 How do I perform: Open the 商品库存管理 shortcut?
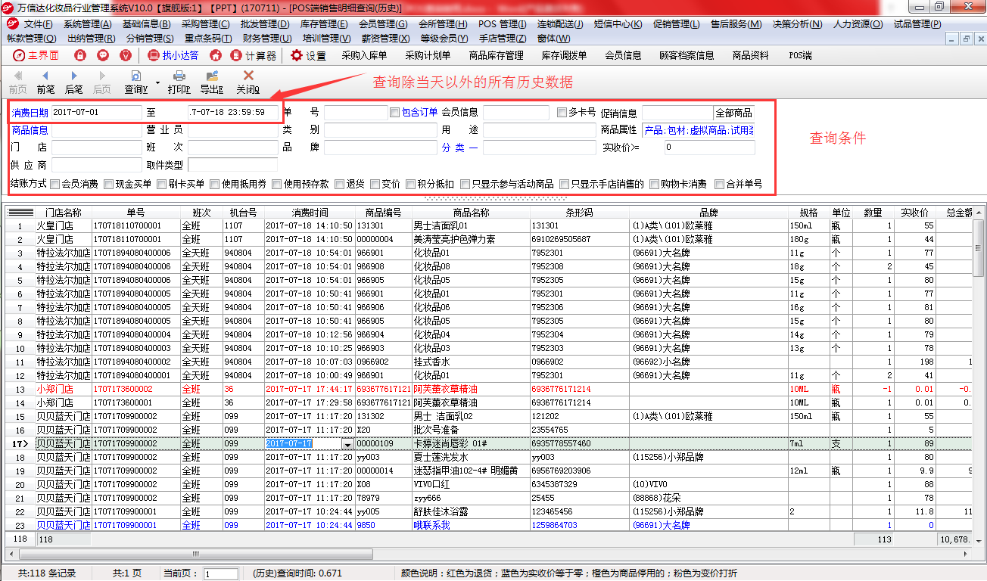pyautogui.click(x=496, y=55)
